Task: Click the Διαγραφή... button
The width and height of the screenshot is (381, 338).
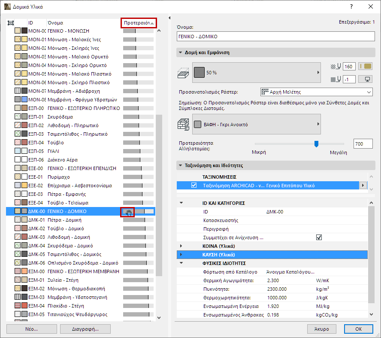Action: coord(85,329)
